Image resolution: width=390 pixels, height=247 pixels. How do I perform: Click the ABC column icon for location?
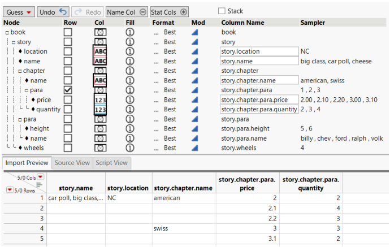(100, 51)
